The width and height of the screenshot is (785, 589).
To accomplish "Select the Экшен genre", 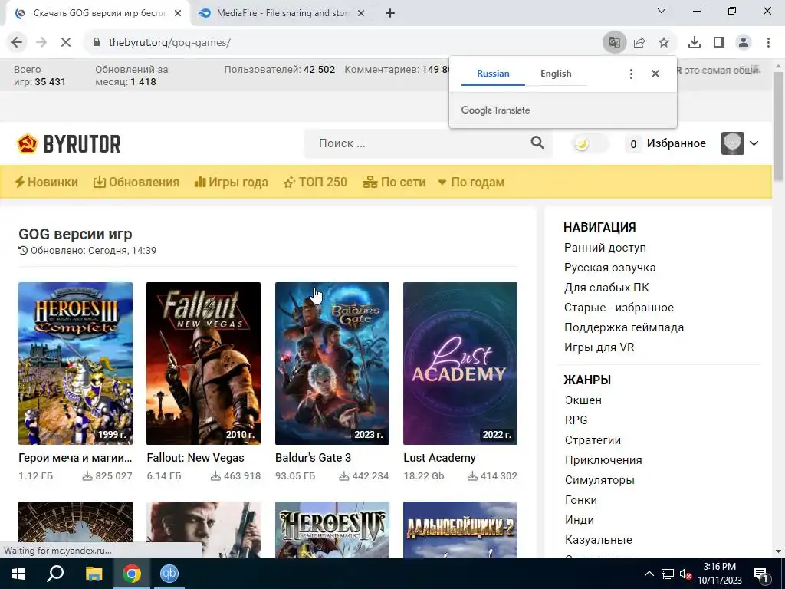I will [x=583, y=400].
